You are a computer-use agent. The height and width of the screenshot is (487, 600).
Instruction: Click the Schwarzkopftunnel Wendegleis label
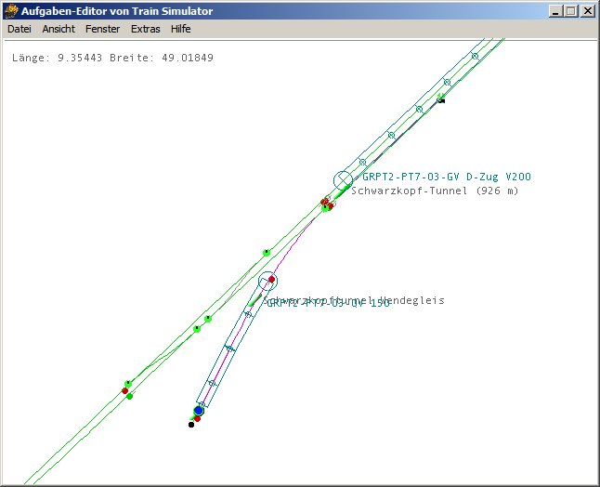[355, 300]
